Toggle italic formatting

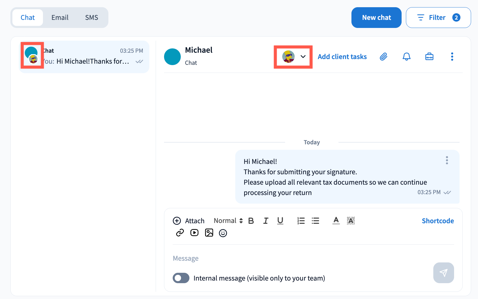(x=266, y=221)
